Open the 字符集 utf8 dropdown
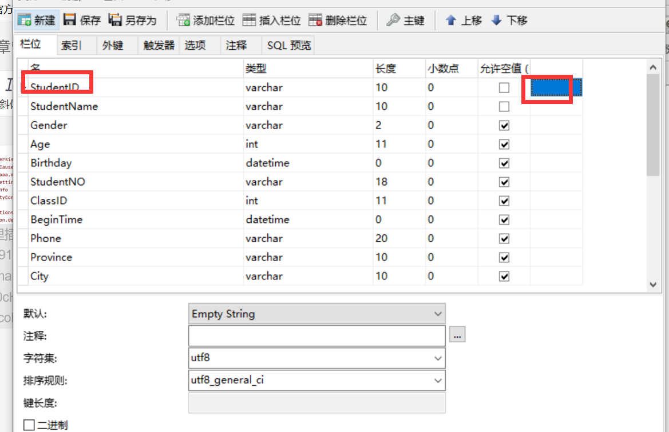The image size is (669, 432). point(316,358)
